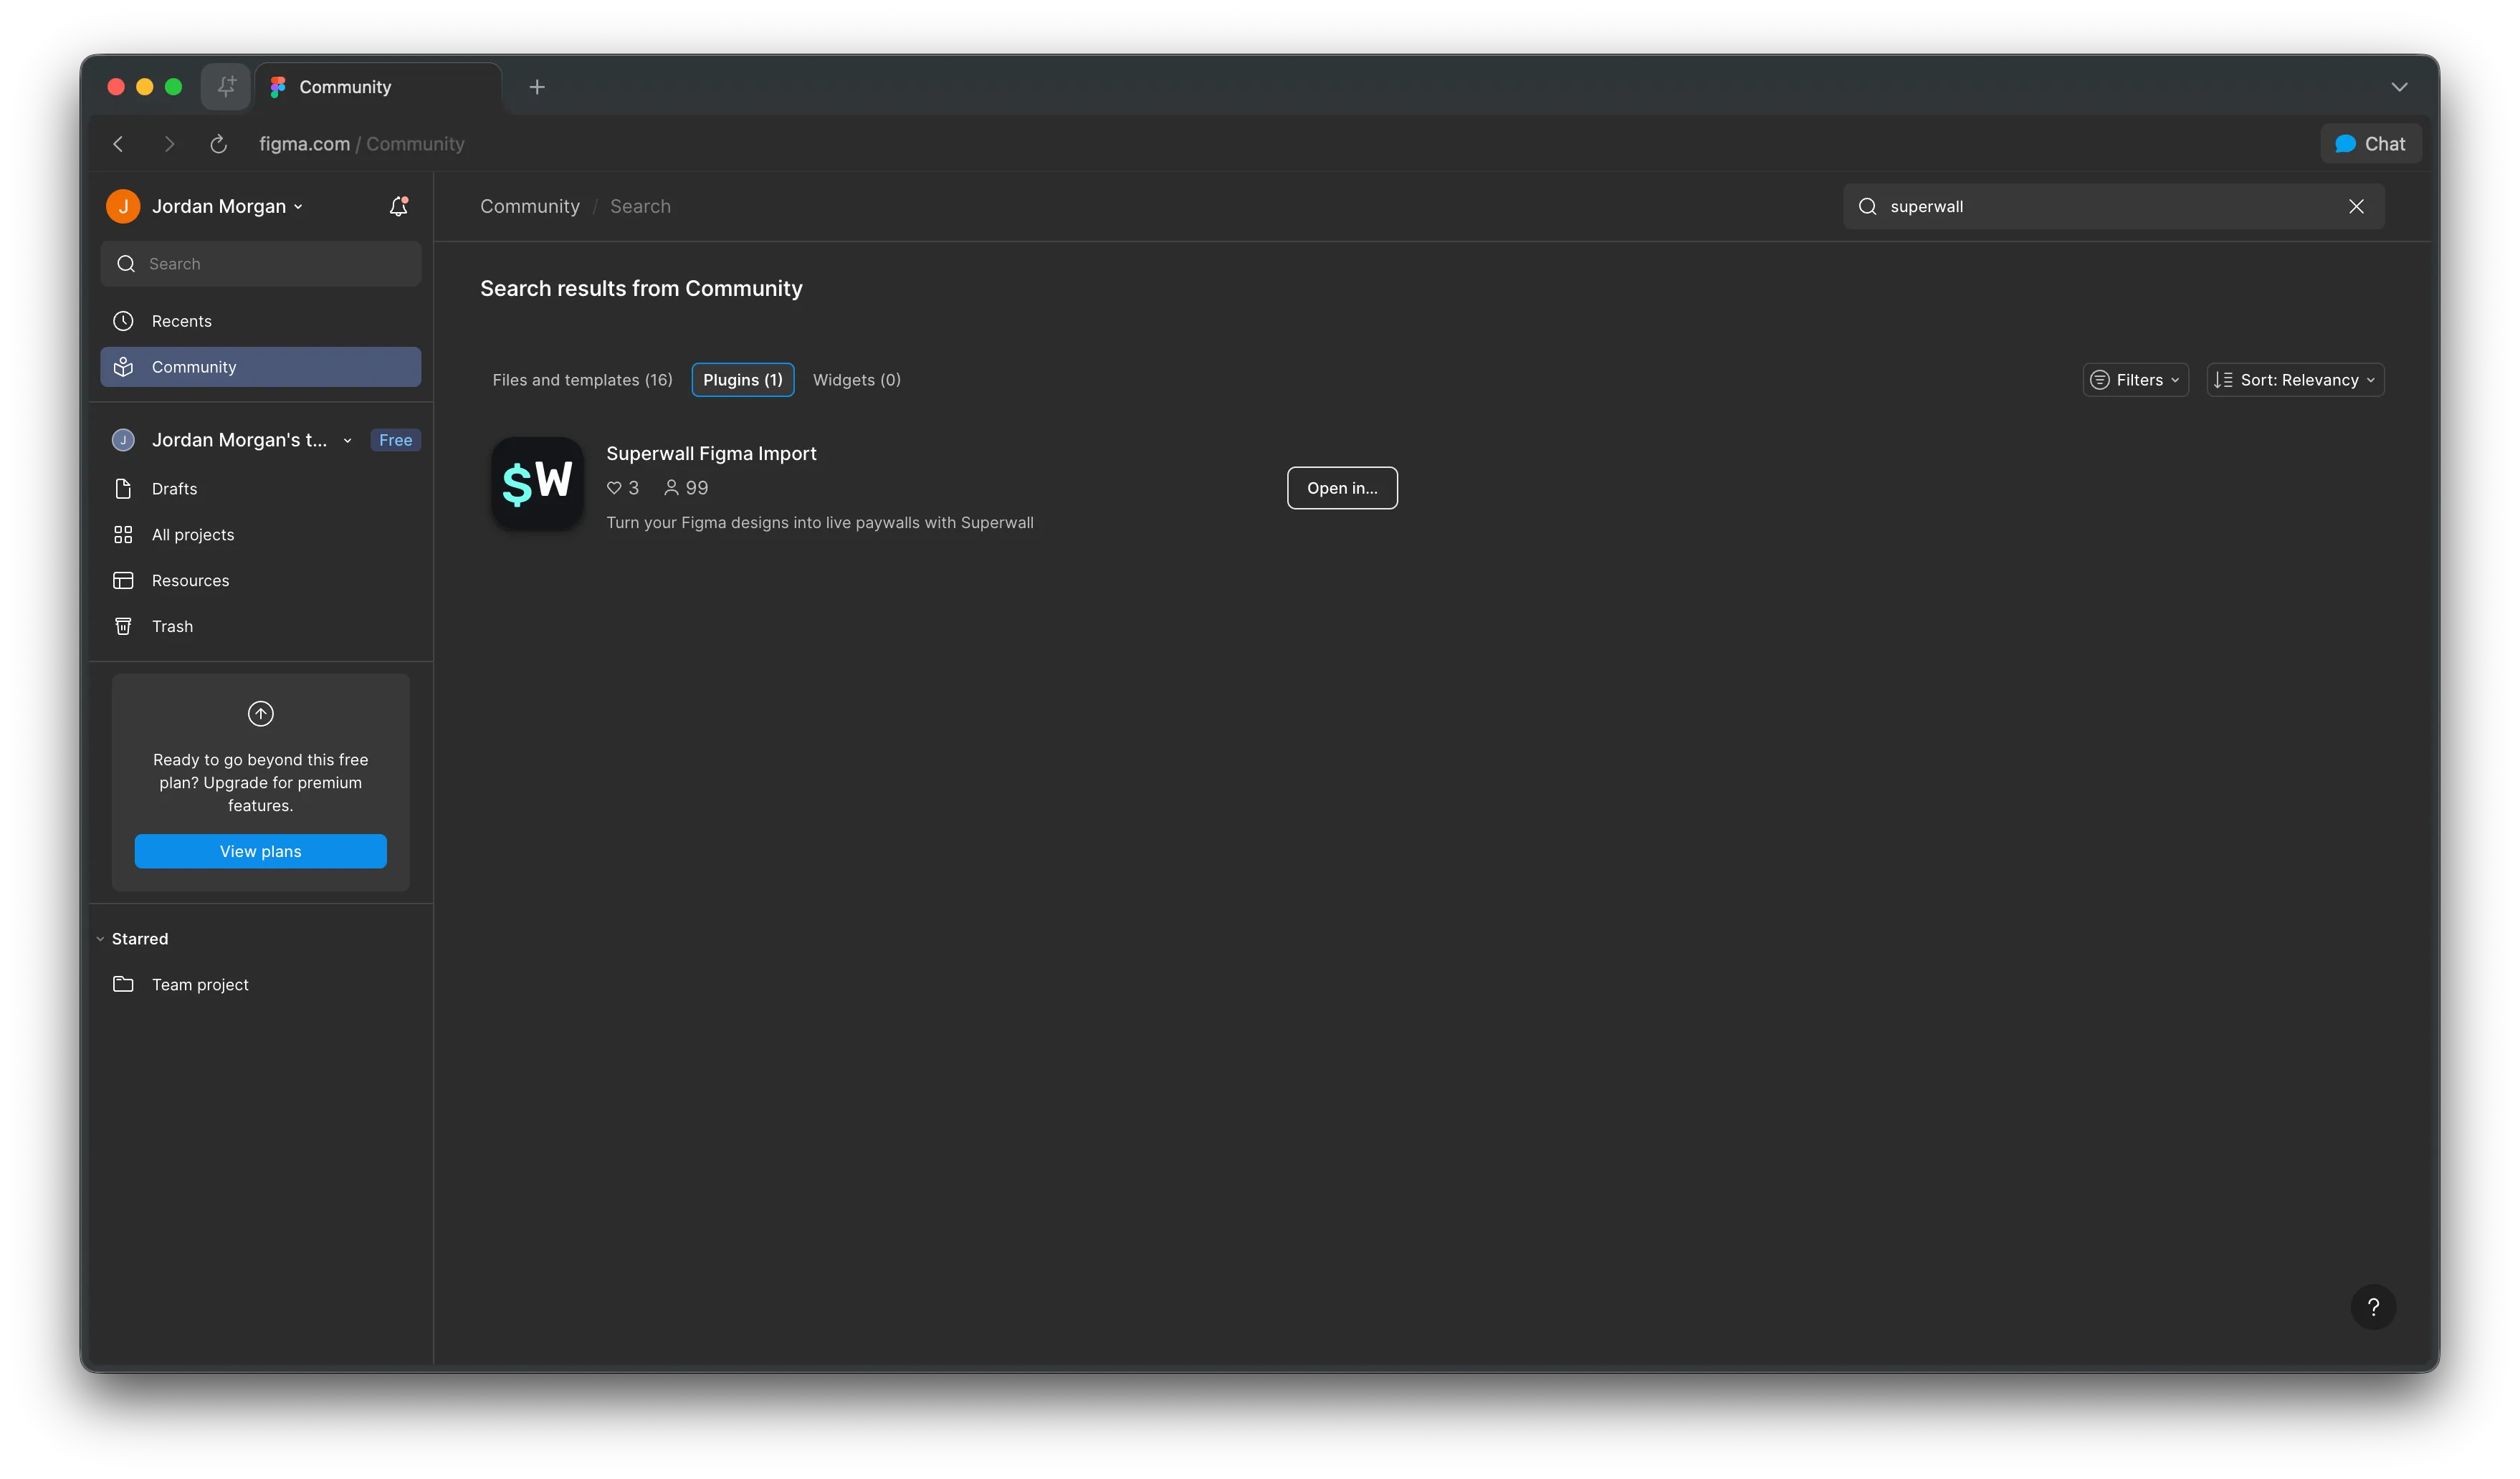Open Jordan Morgan account dropdown
Viewport: 2520px width, 1479px height.
[x=227, y=206]
